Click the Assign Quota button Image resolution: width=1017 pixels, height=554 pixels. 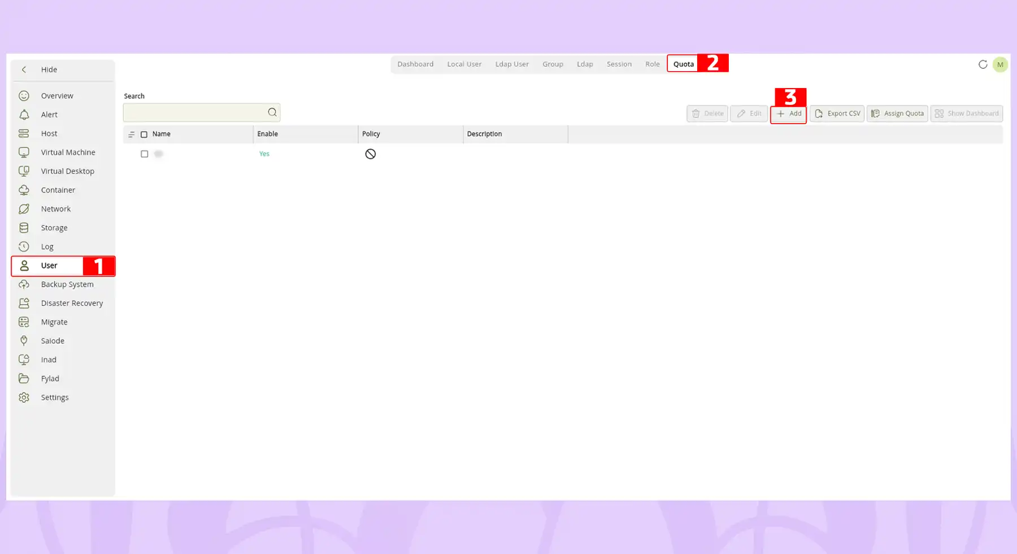point(897,113)
